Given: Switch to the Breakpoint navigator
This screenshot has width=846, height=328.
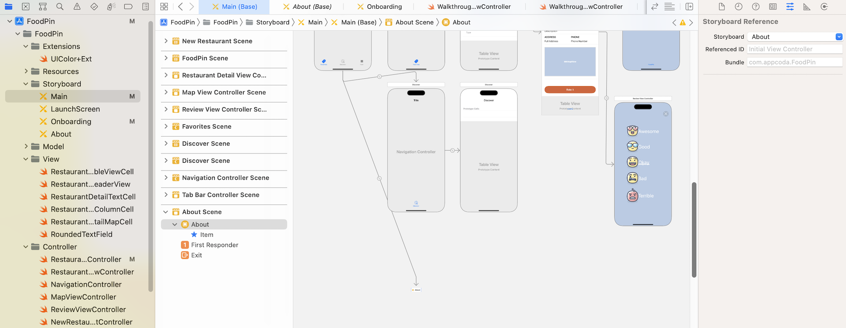Looking at the screenshot, I should [128, 7].
